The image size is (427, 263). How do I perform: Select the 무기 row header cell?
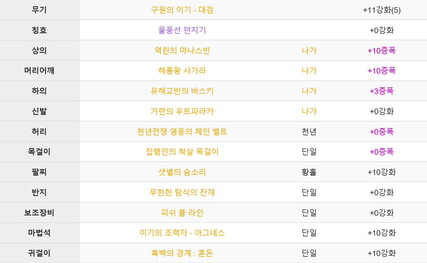pyautogui.click(x=40, y=10)
